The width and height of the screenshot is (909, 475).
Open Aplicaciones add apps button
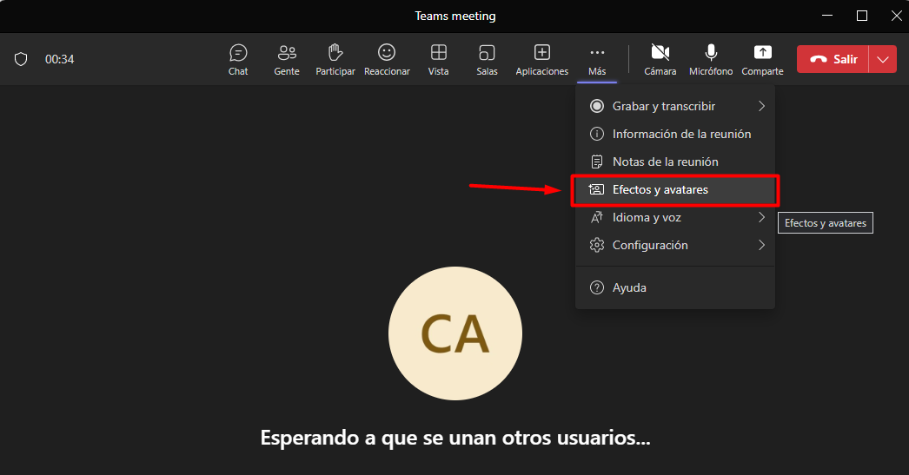click(x=542, y=60)
